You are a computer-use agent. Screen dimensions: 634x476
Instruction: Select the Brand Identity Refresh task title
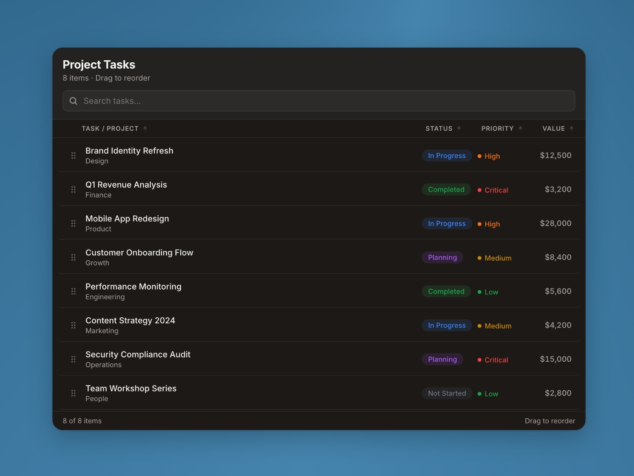pos(129,151)
